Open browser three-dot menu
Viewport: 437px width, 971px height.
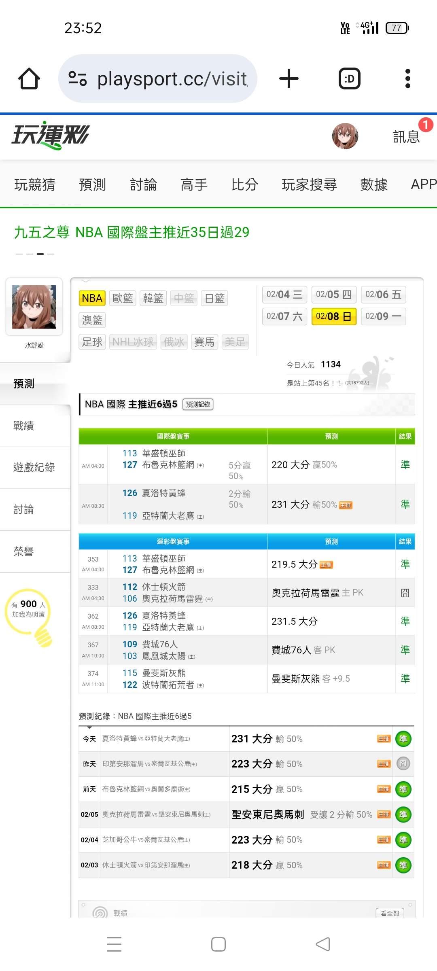[x=408, y=78]
